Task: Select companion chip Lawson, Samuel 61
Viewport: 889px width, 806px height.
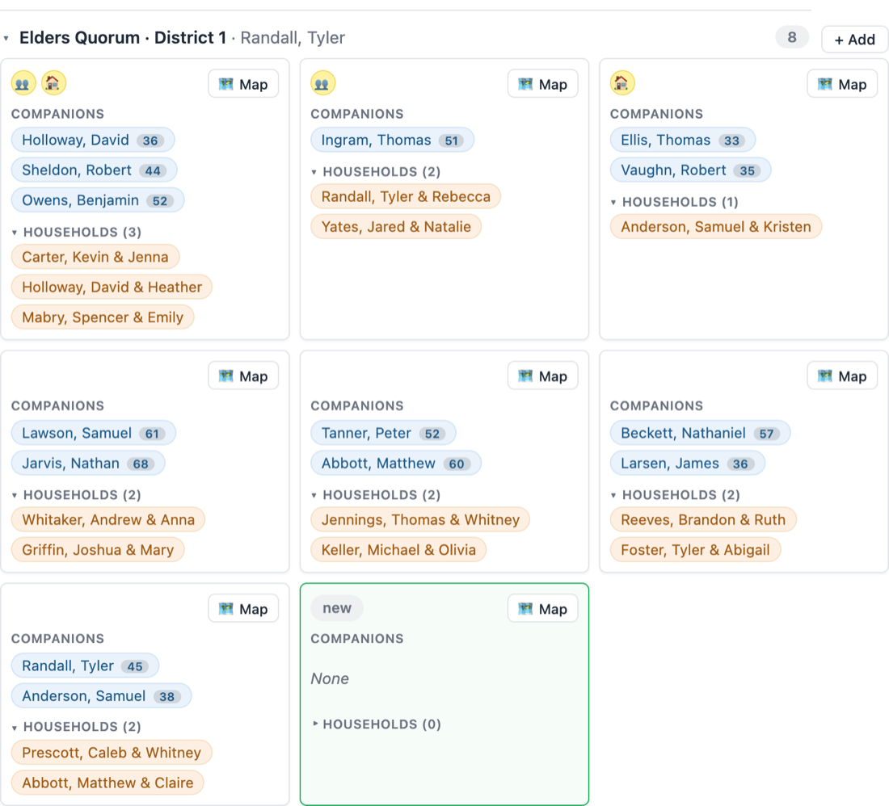Action: 94,434
